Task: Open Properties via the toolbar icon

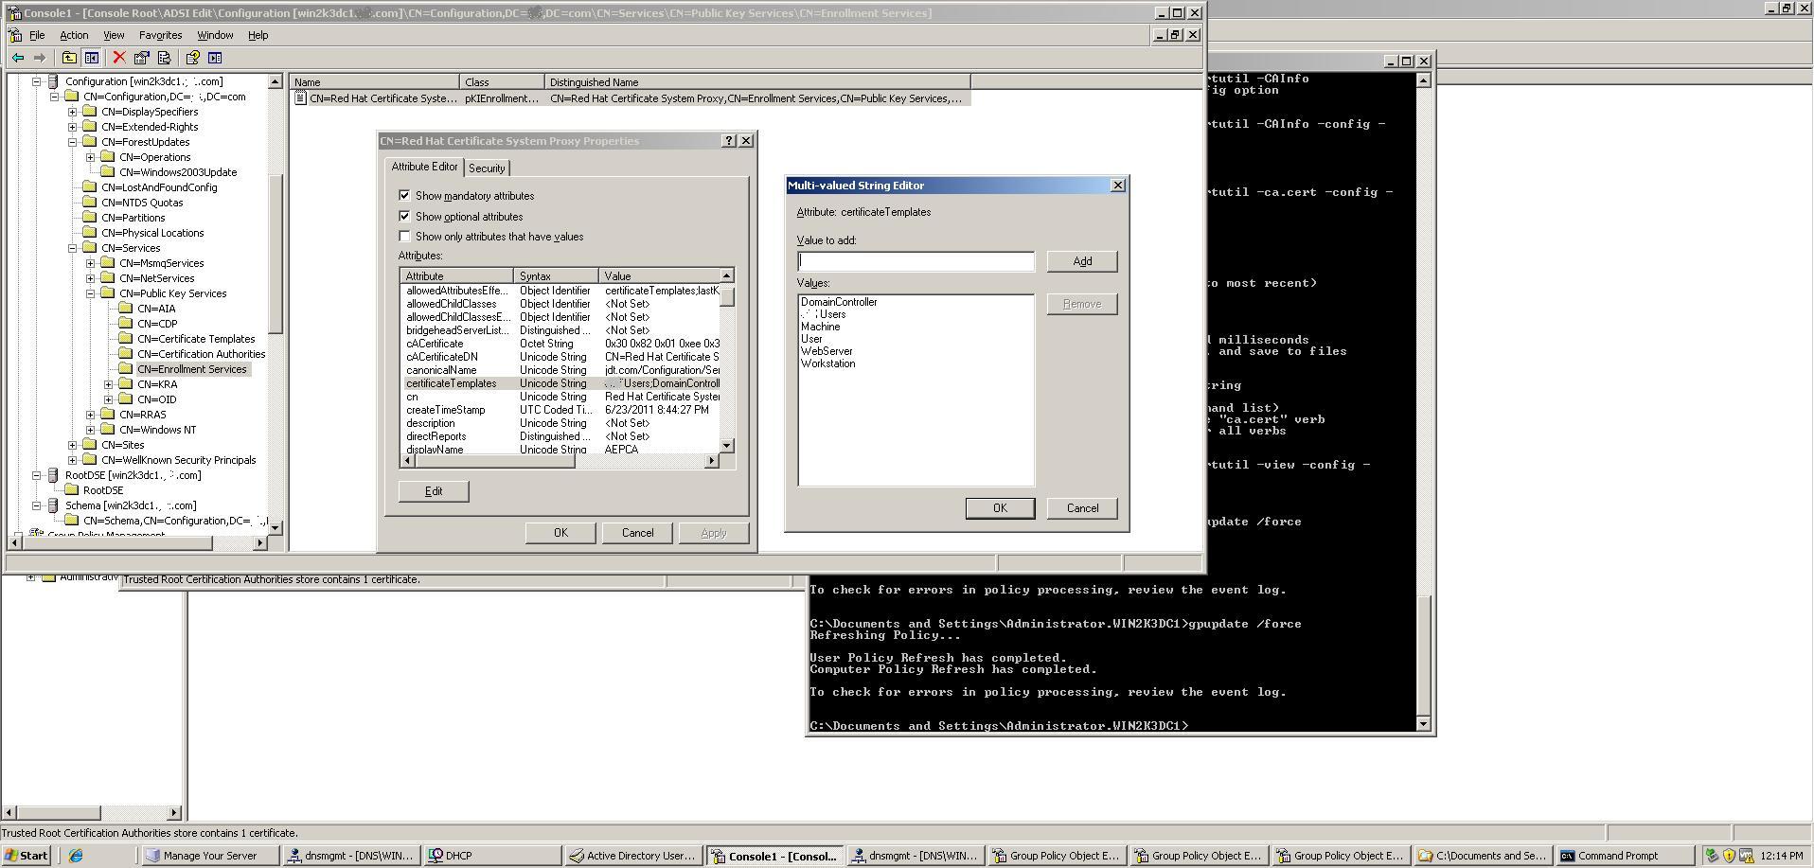Action: tap(142, 58)
